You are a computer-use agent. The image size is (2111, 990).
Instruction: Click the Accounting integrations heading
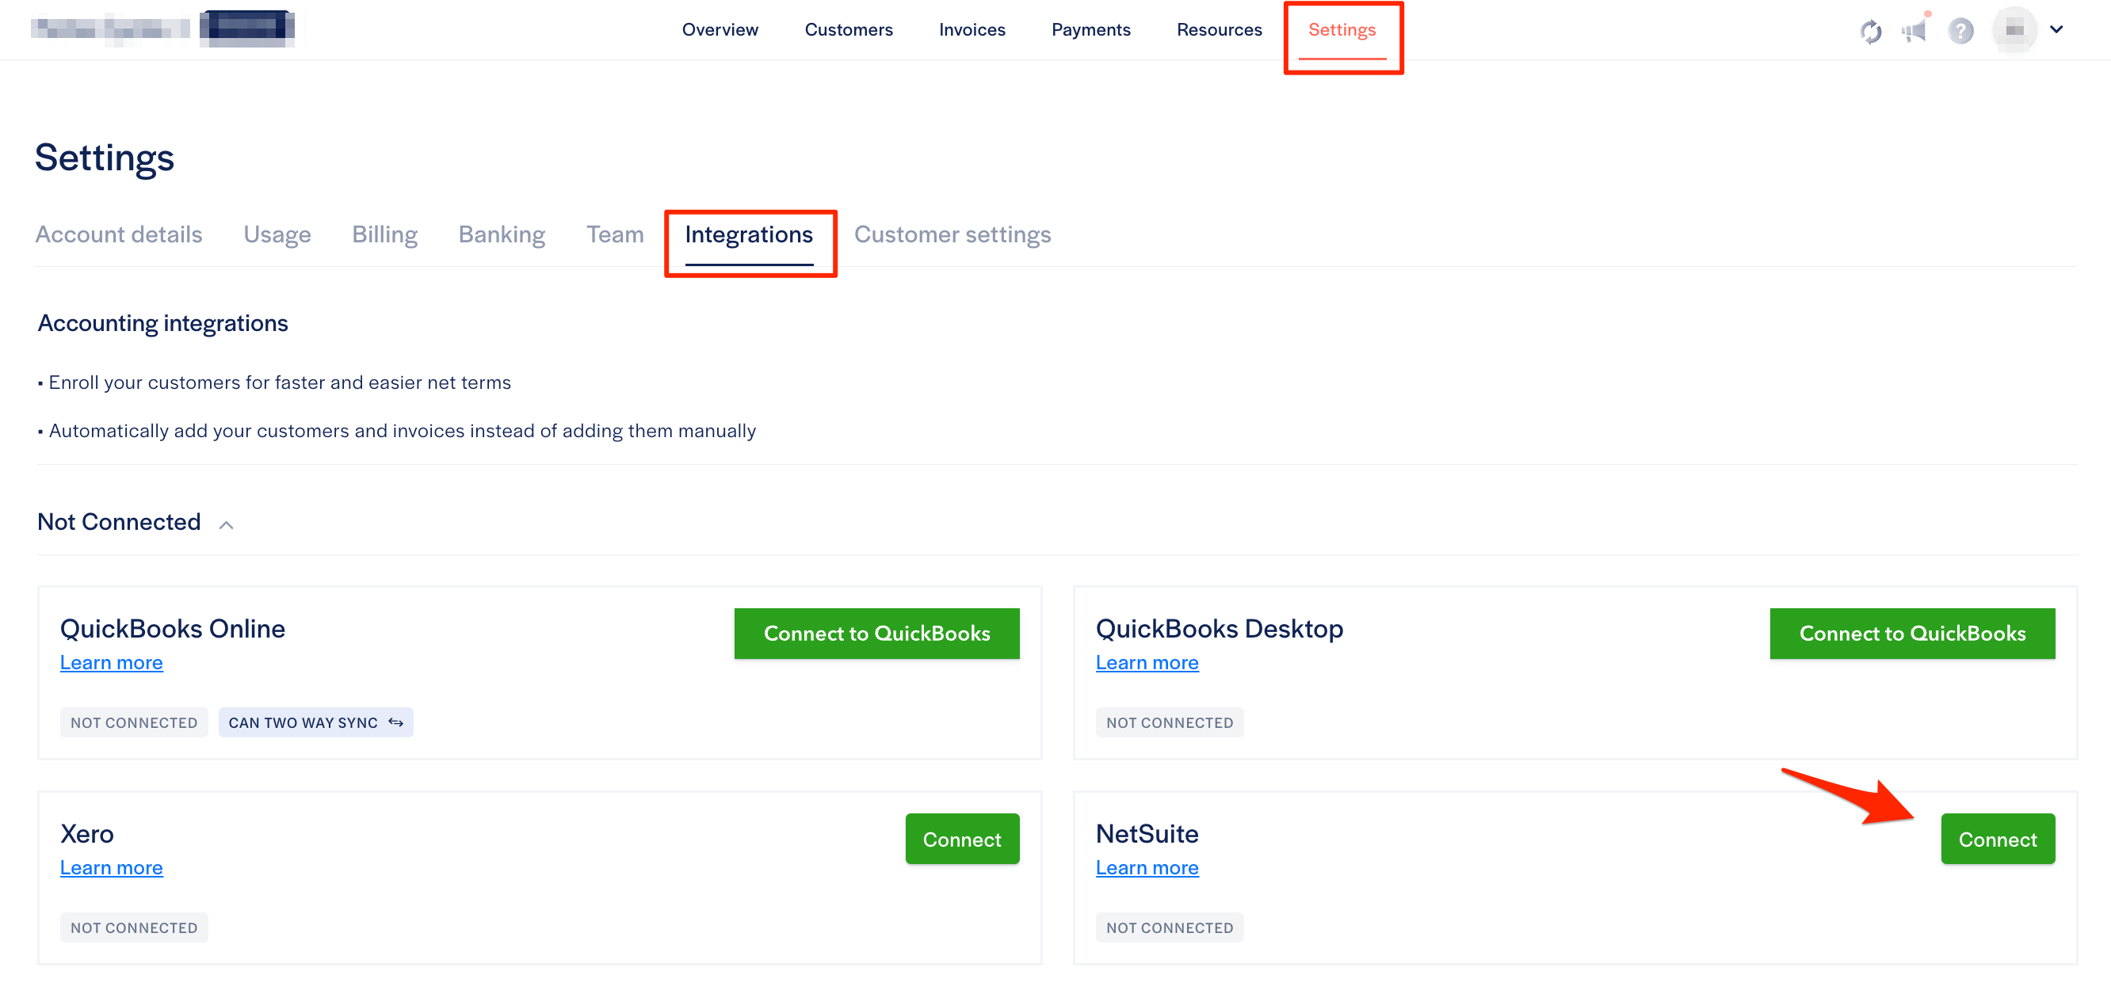[162, 323]
